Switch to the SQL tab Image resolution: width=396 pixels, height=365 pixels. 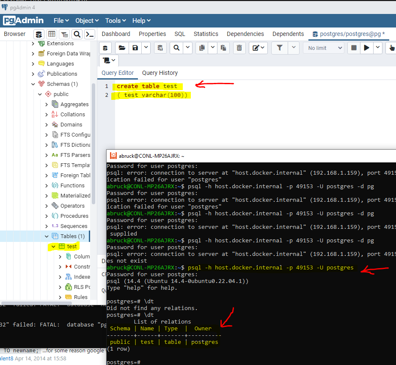tap(179, 34)
